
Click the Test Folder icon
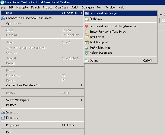pyautogui.click(x=87, y=37)
